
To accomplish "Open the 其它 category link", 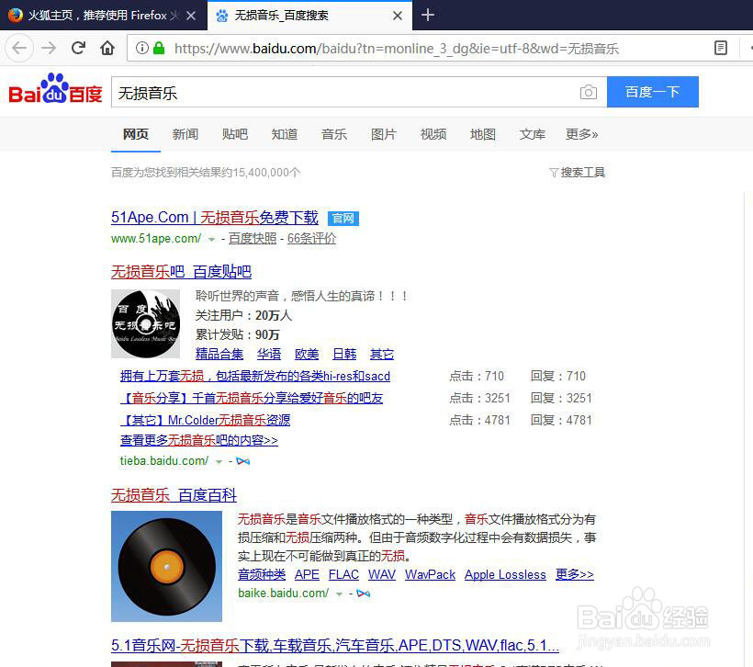I will click(382, 354).
